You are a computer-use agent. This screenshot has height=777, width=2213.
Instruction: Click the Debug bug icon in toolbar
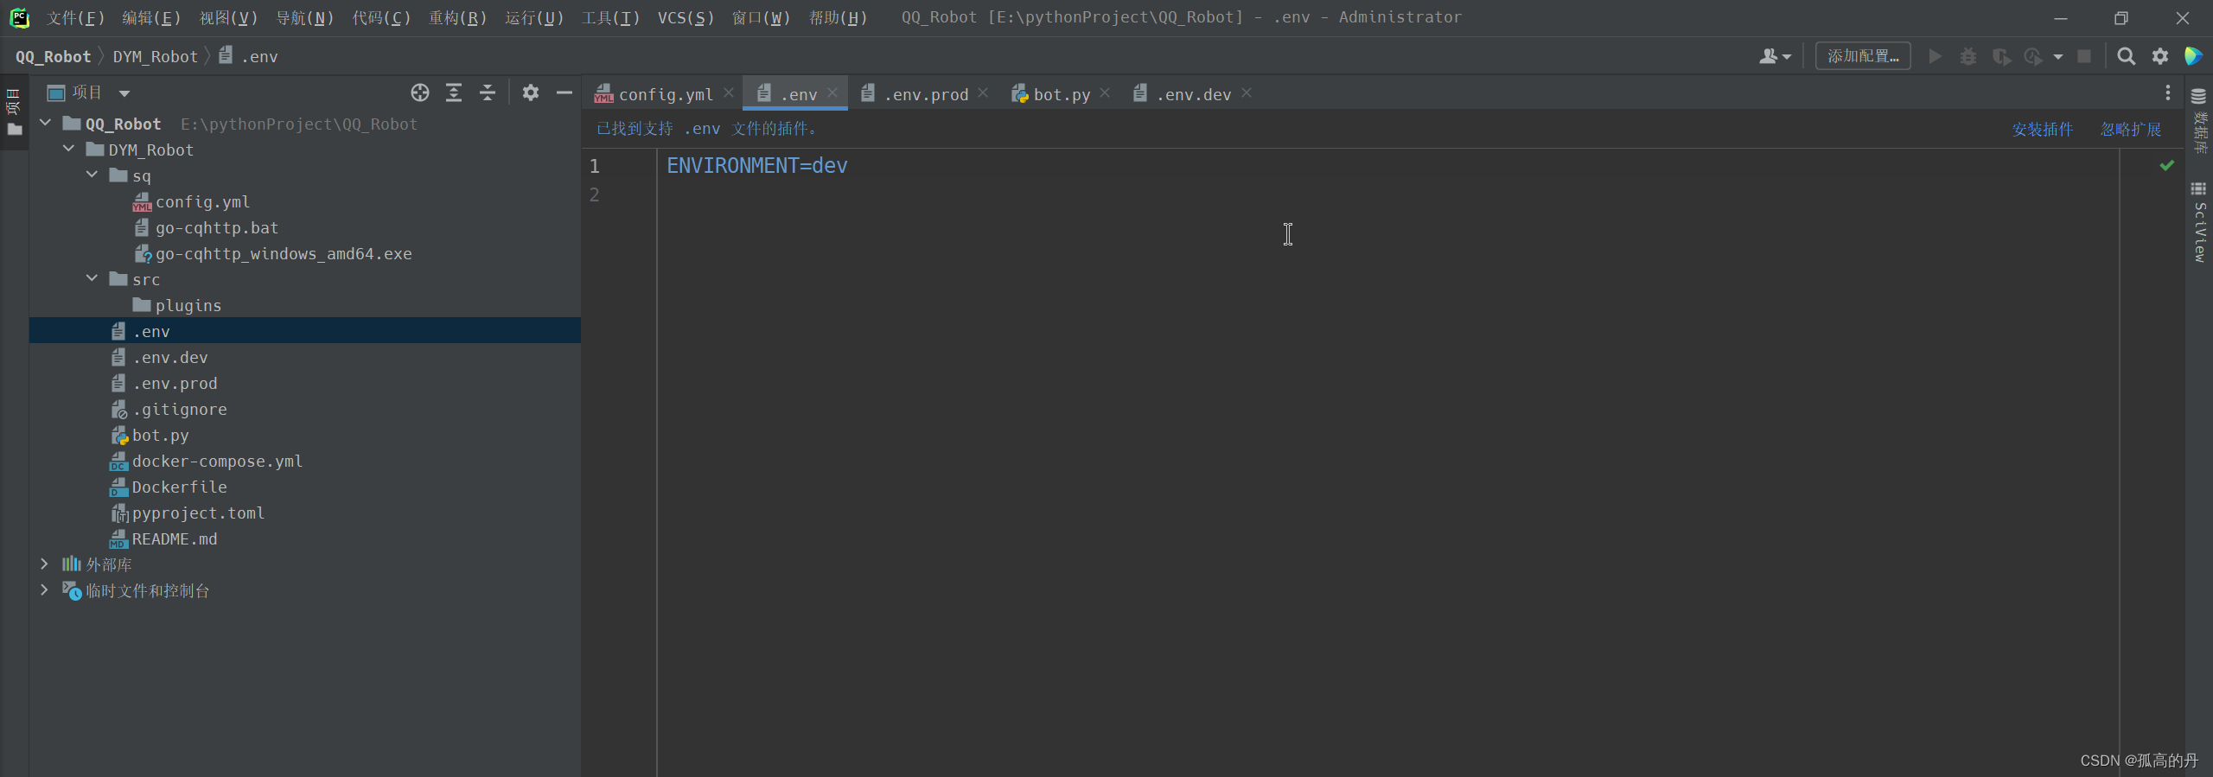(1968, 56)
